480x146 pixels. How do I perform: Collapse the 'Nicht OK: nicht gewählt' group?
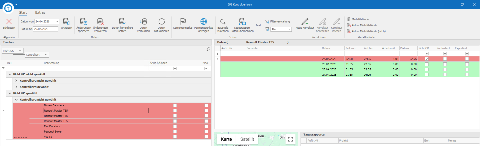tap(10, 74)
